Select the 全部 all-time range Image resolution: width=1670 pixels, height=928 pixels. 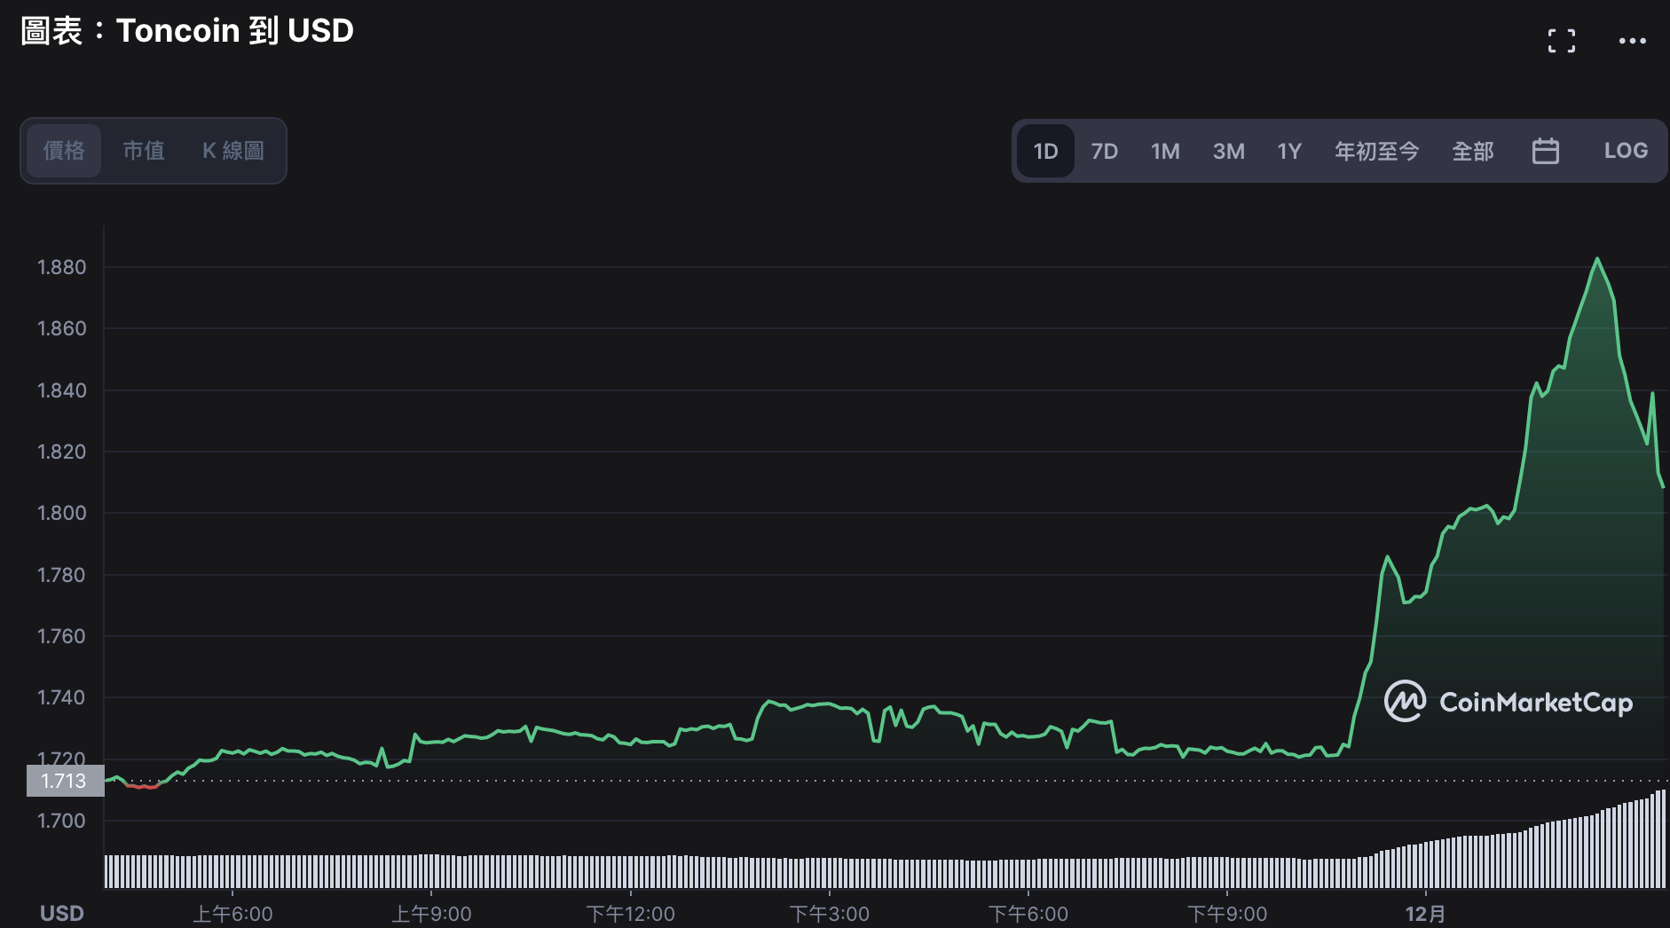[1473, 151]
